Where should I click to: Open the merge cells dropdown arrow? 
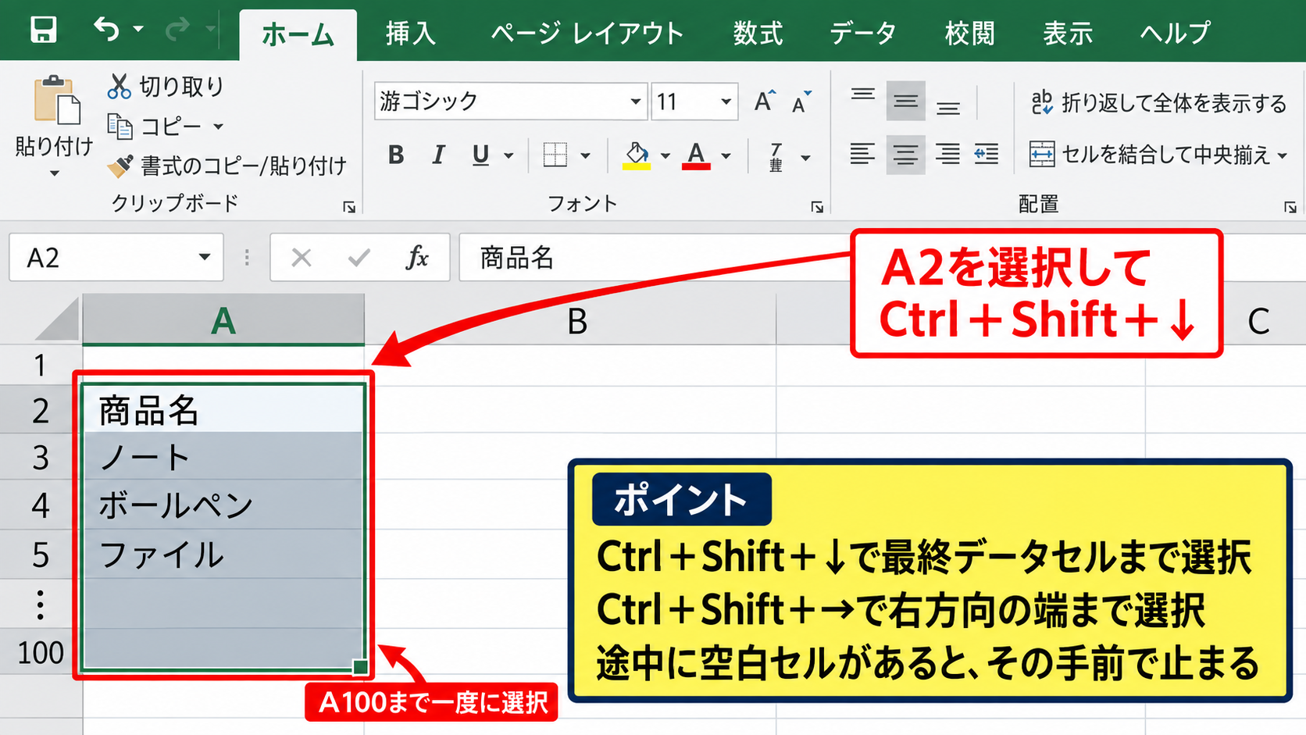pyautogui.click(x=1283, y=155)
